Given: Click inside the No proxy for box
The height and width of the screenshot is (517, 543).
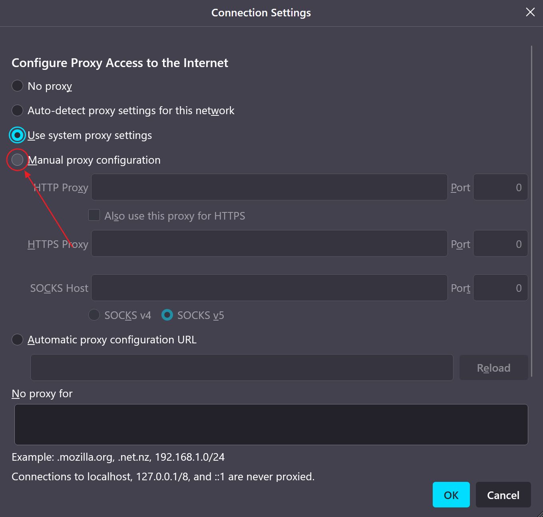Looking at the screenshot, I should [x=271, y=424].
